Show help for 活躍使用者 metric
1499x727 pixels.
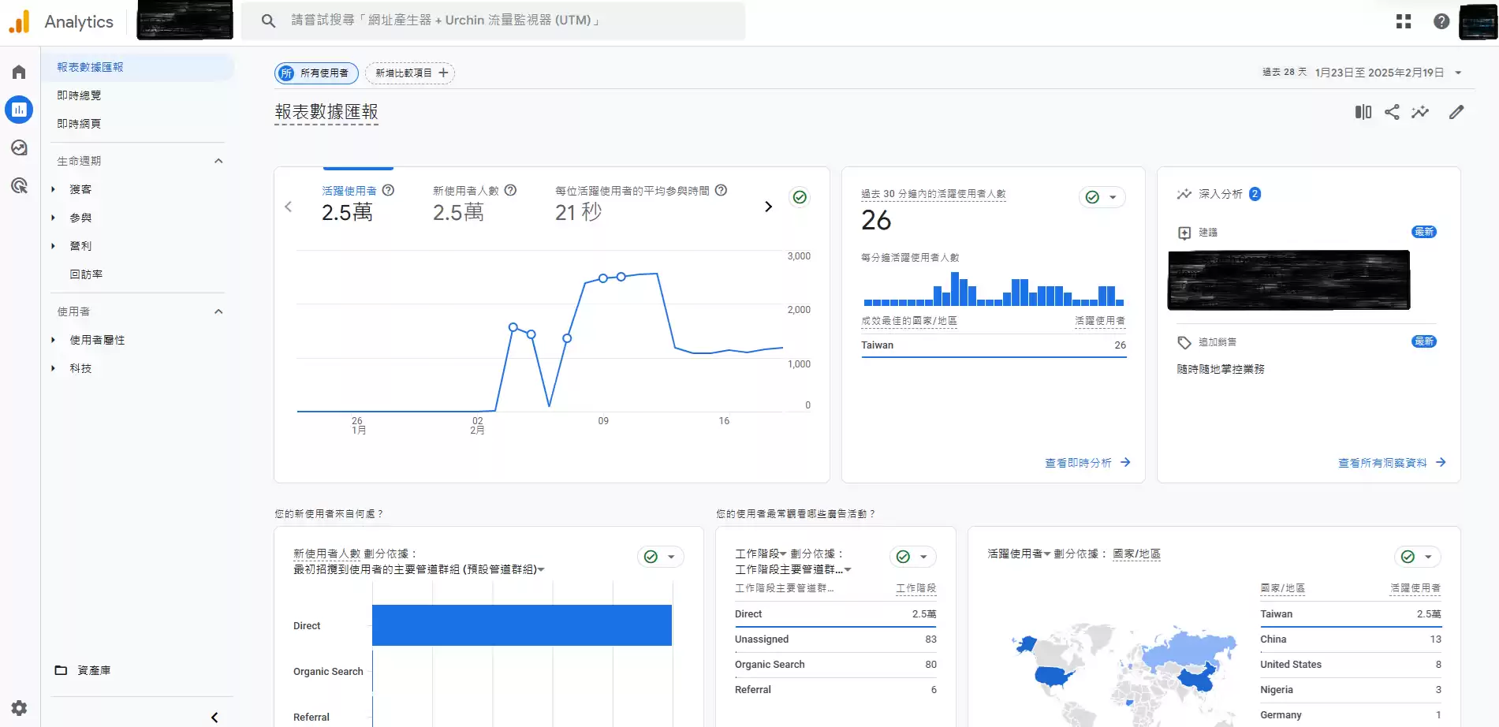[388, 190]
